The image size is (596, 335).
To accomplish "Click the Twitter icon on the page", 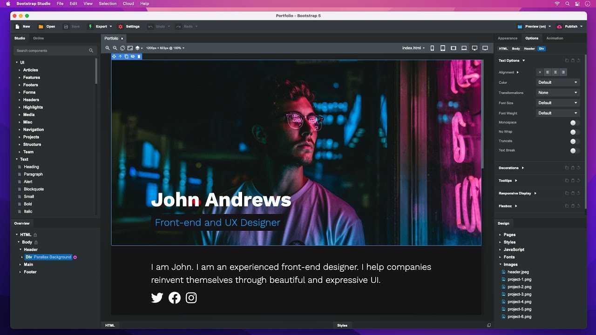I will [157, 298].
